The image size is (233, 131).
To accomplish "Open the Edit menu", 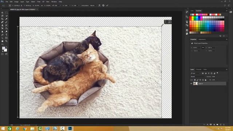I will [11, 1].
